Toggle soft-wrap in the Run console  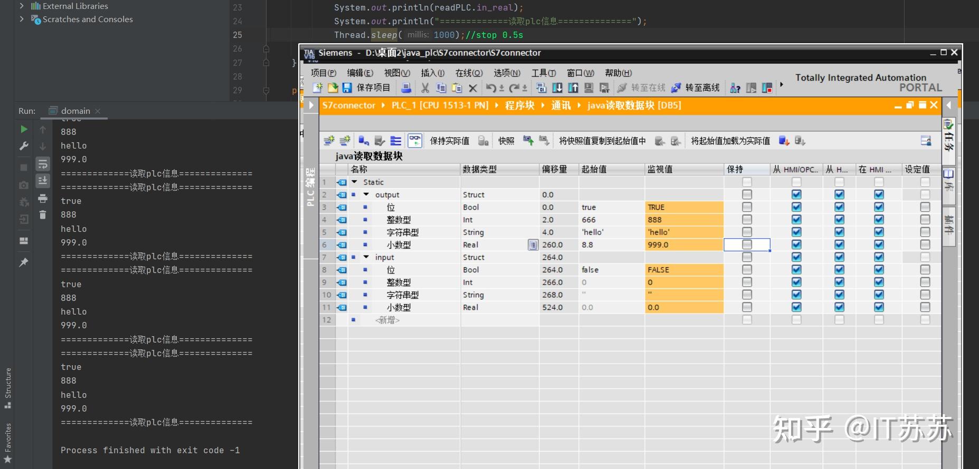(43, 164)
